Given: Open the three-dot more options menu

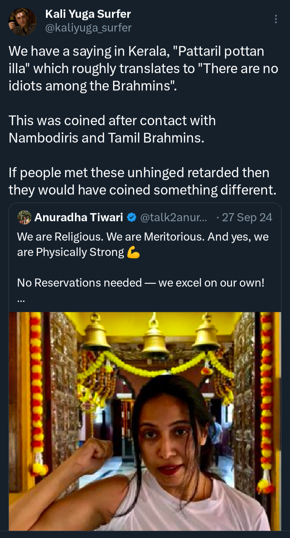Looking at the screenshot, I should pyautogui.click(x=276, y=19).
